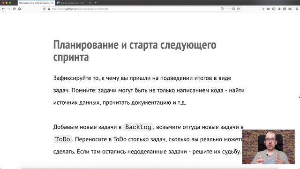Show site security padlock information
Screen dimensions: 300x169
point(49,9)
